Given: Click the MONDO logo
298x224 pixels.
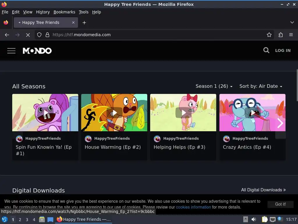Looking at the screenshot, I should 37,51.
